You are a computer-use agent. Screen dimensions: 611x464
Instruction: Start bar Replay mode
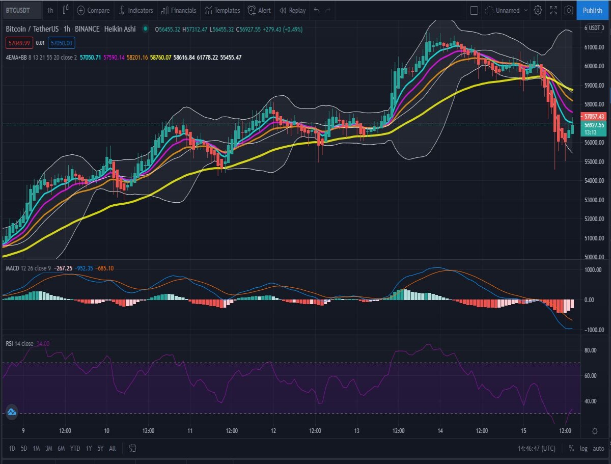293,10
